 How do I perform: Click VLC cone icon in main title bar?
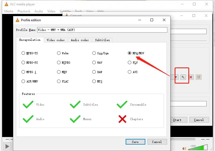6,4
